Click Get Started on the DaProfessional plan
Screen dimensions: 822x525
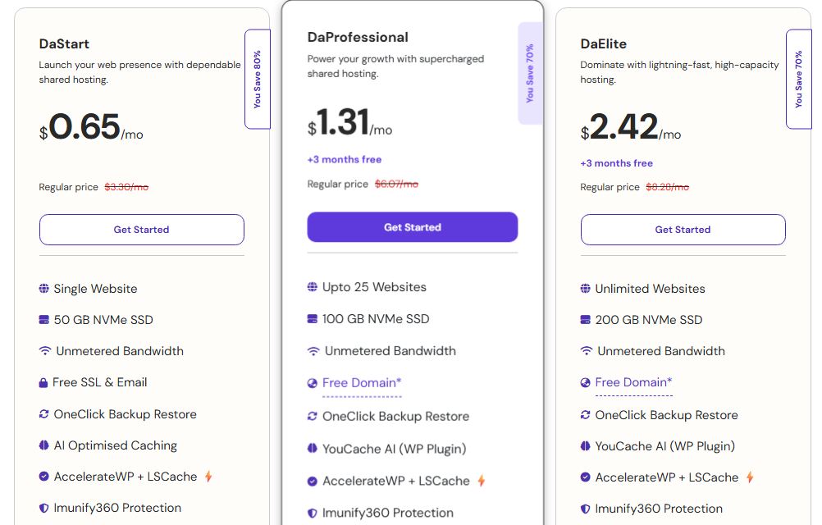(x=412, y=226)
